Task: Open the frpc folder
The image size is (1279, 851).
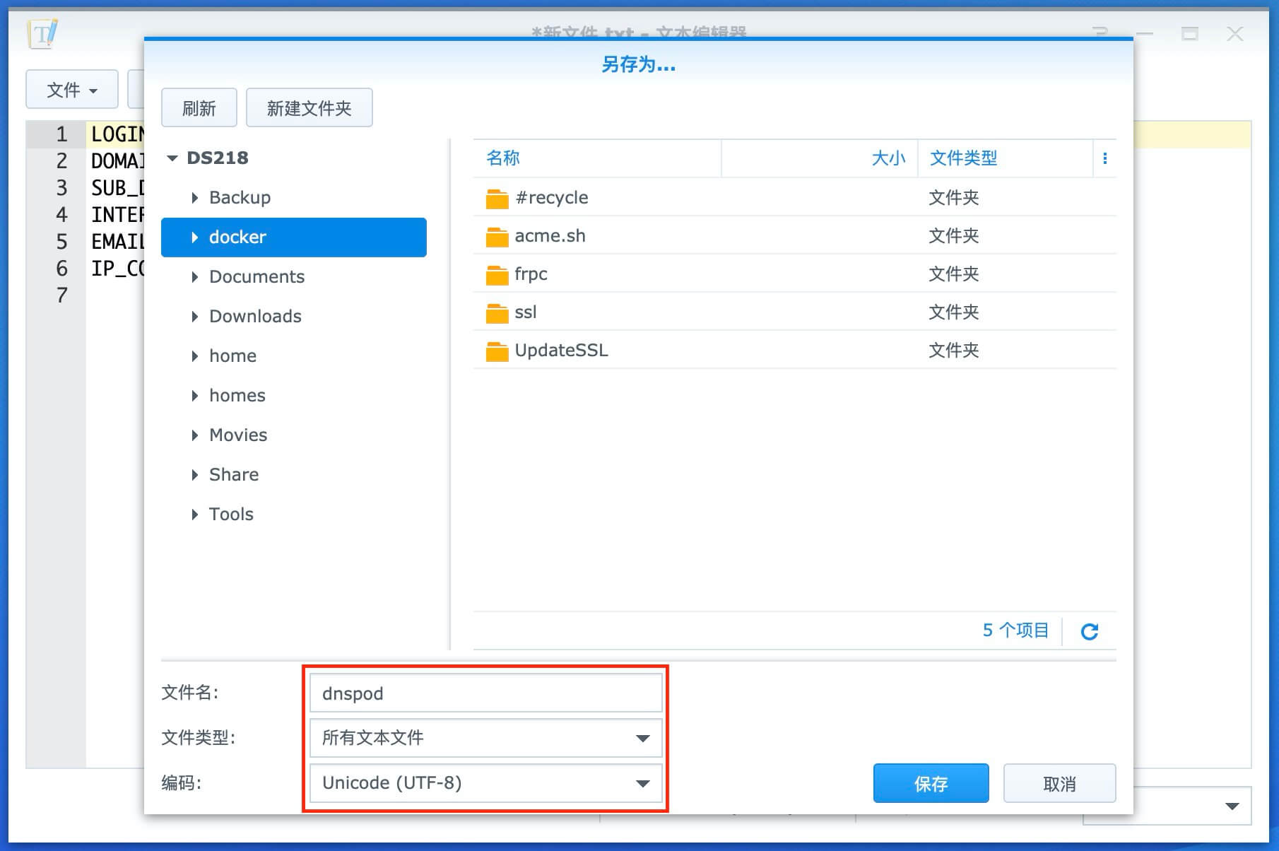Action: 531,274
